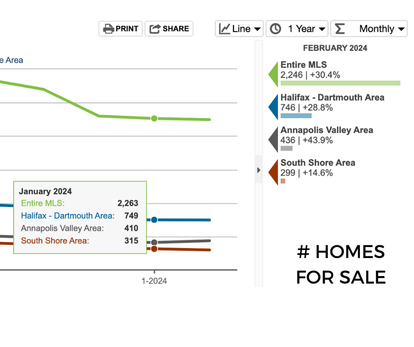This screenshot has height=347, width=414.
Task: Open the Monthly aggregation dropdown
Action: pos(369,29)
